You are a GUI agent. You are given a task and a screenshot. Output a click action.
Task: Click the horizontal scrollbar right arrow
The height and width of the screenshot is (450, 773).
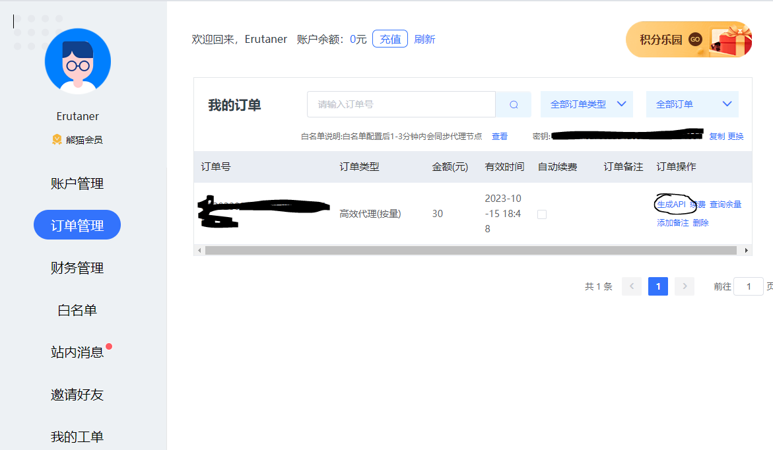(x=747, y=250)
